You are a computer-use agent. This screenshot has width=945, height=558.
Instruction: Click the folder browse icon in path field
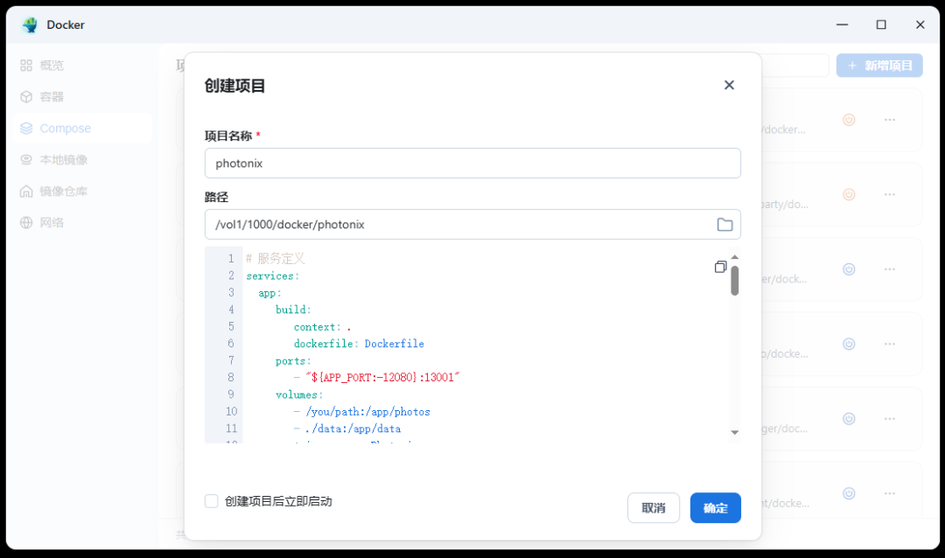click(724, 225)
